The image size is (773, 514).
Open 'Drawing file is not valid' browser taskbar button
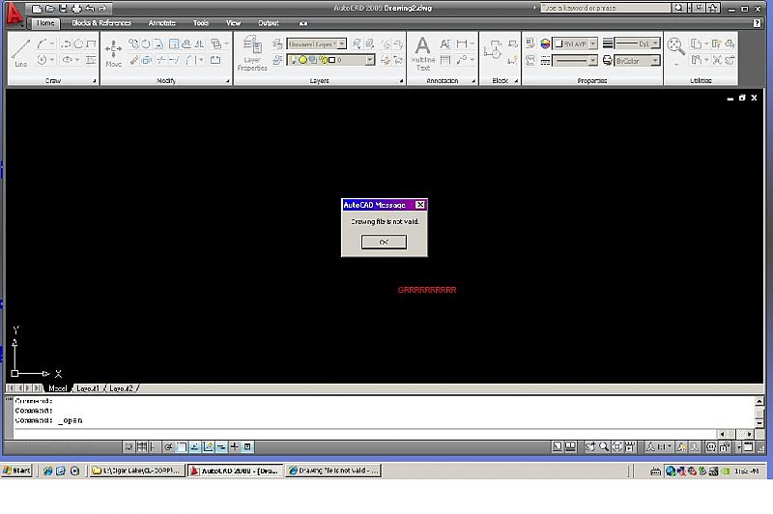(x=333, y=471)
